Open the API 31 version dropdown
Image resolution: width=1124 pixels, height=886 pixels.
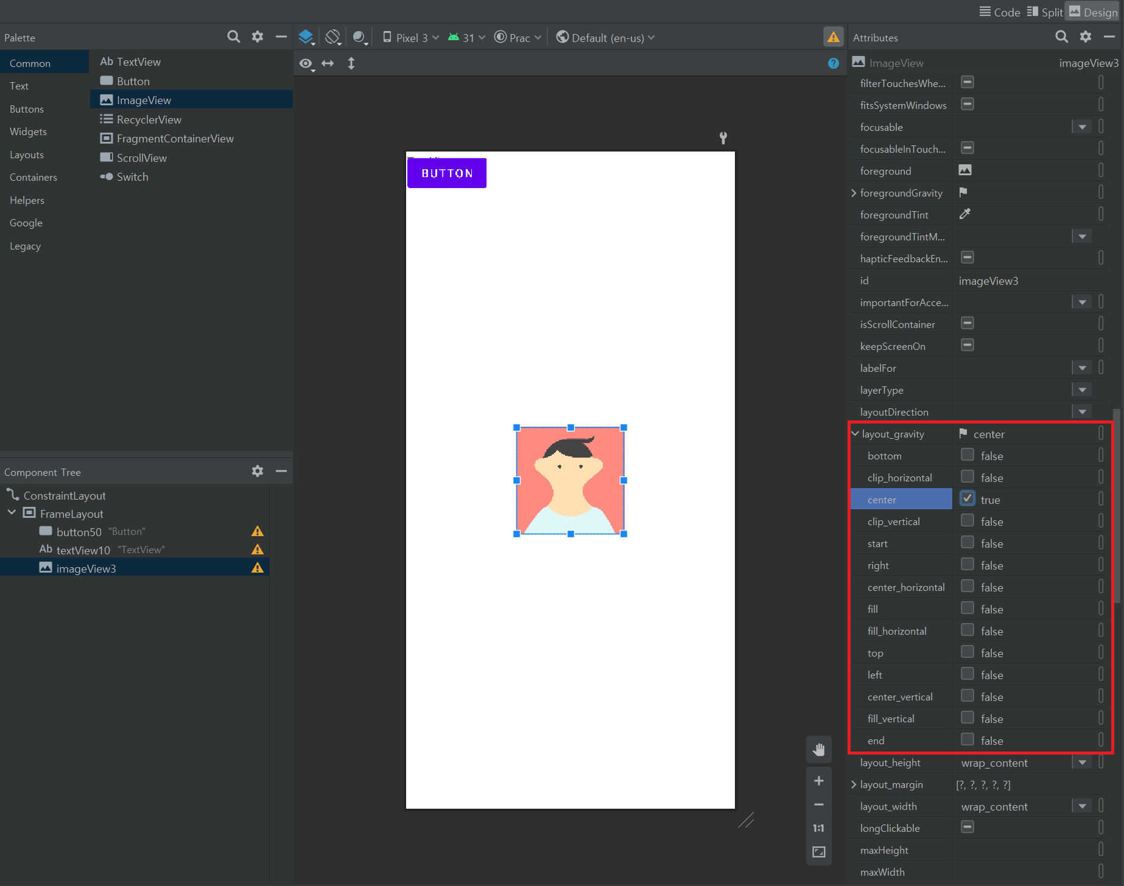(467, 38)
